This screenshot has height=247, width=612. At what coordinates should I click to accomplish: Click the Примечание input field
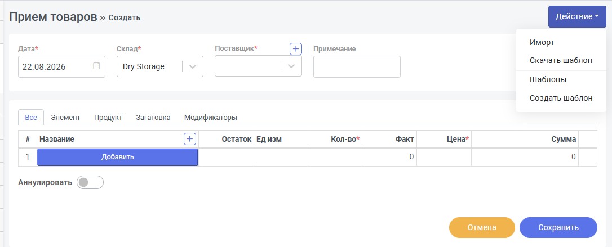357,66
